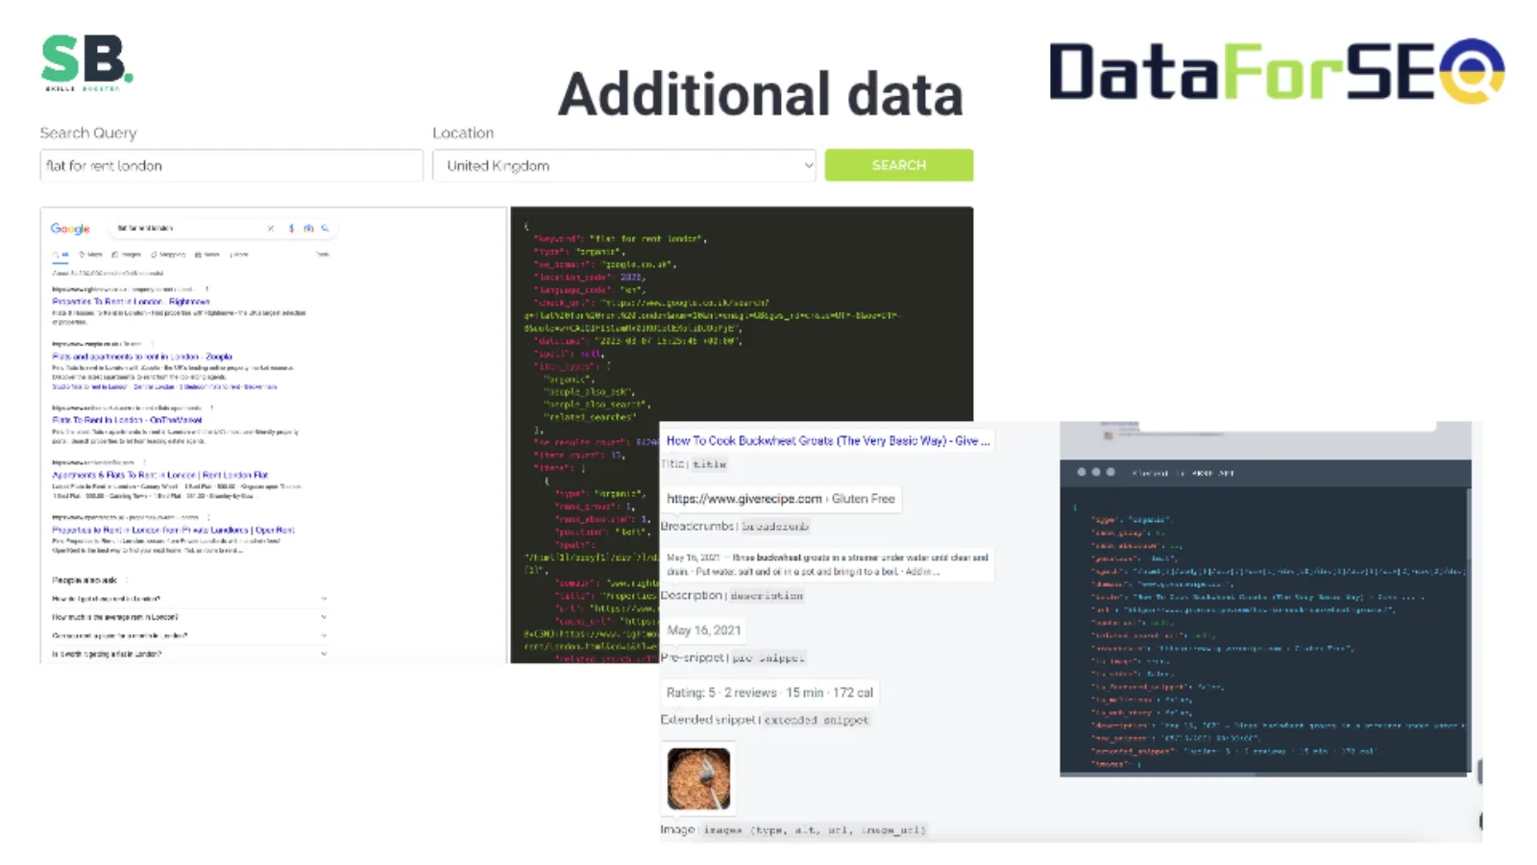This screenshot has height=865, width=1537.
Task: Click the green SEARCH button
Action: 899,165
